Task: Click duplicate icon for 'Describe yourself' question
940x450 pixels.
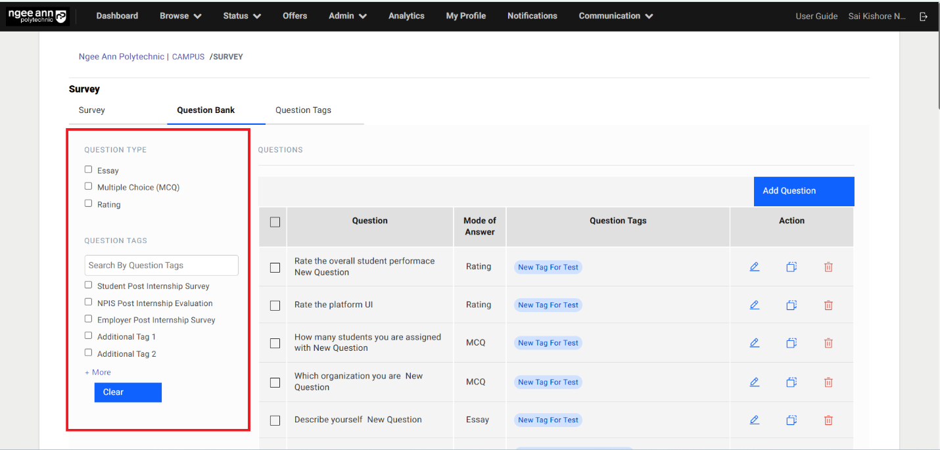Action: click(x=791, y=420)
